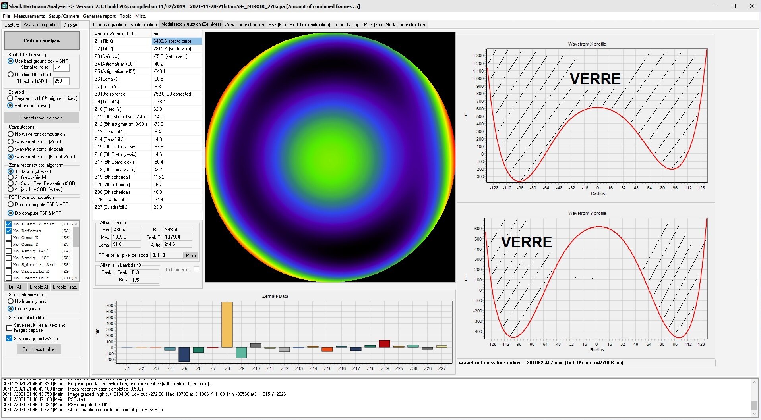Click the More button beside FIT error
Screen dimensions: 761x420
pyautogui.click(x=191, y=256)
